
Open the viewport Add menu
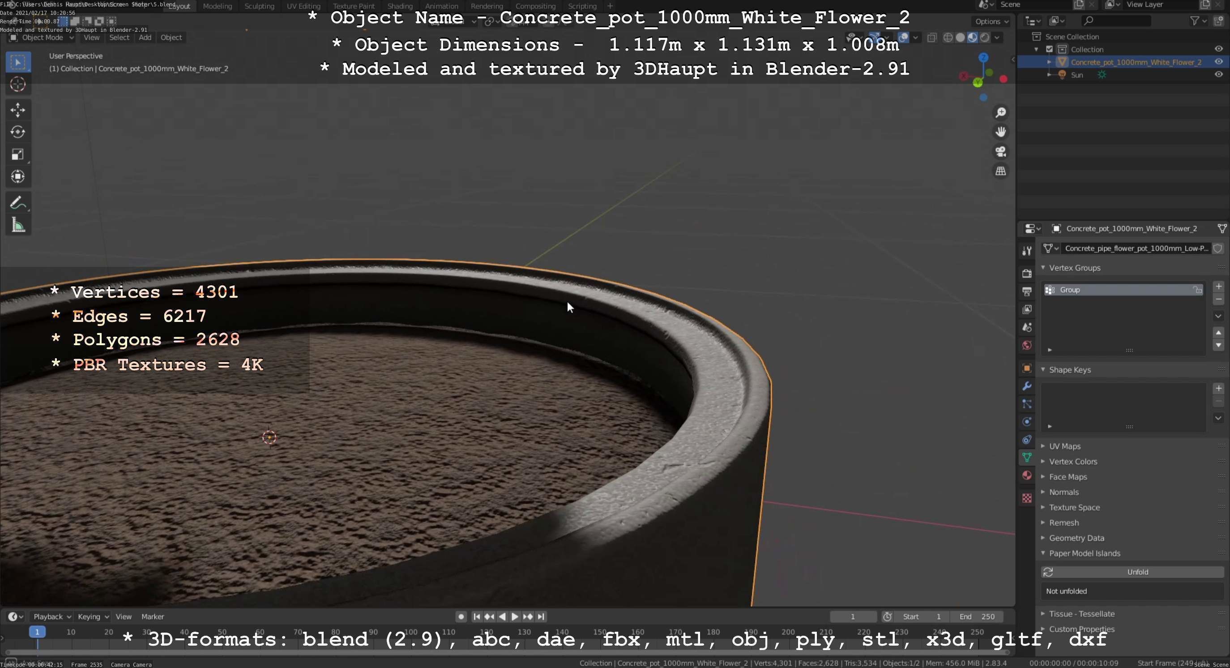tap(145, 38)
